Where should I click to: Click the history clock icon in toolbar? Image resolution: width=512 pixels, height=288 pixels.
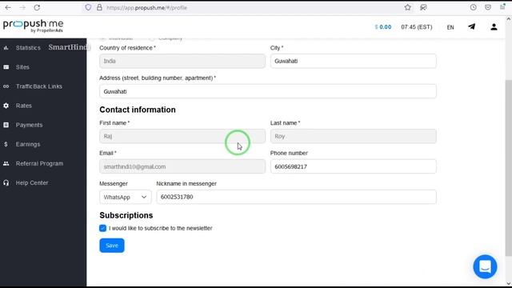pyautogui.click(x=473, y=7)
